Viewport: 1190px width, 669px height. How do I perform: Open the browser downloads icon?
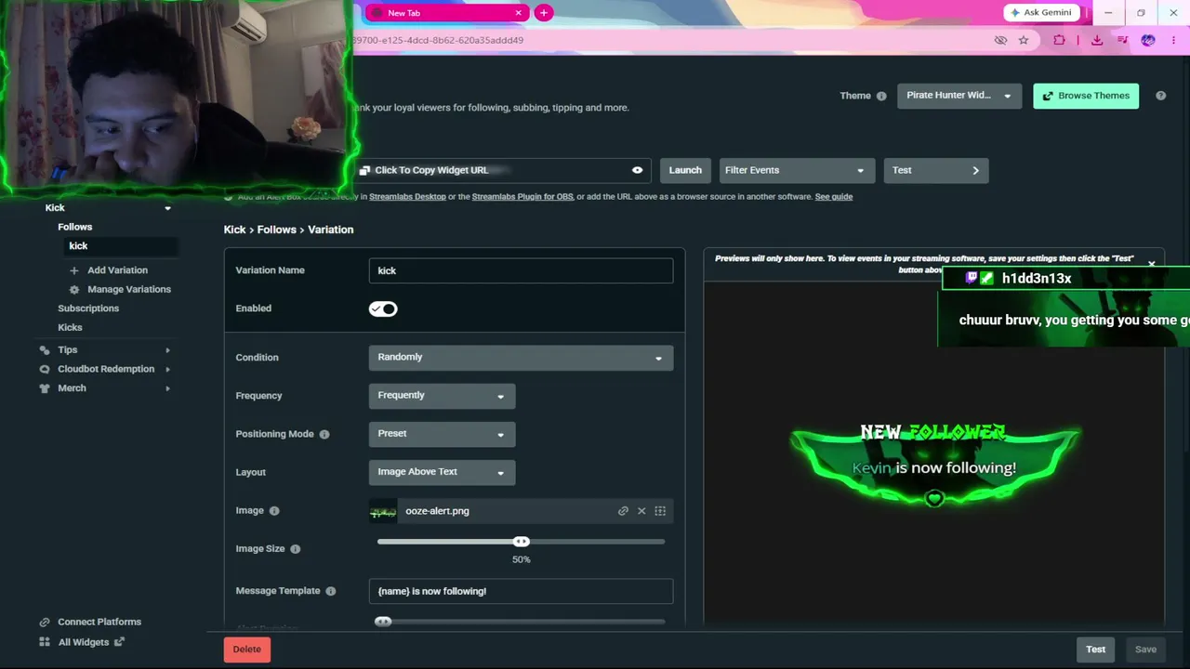pos(1097,40)
